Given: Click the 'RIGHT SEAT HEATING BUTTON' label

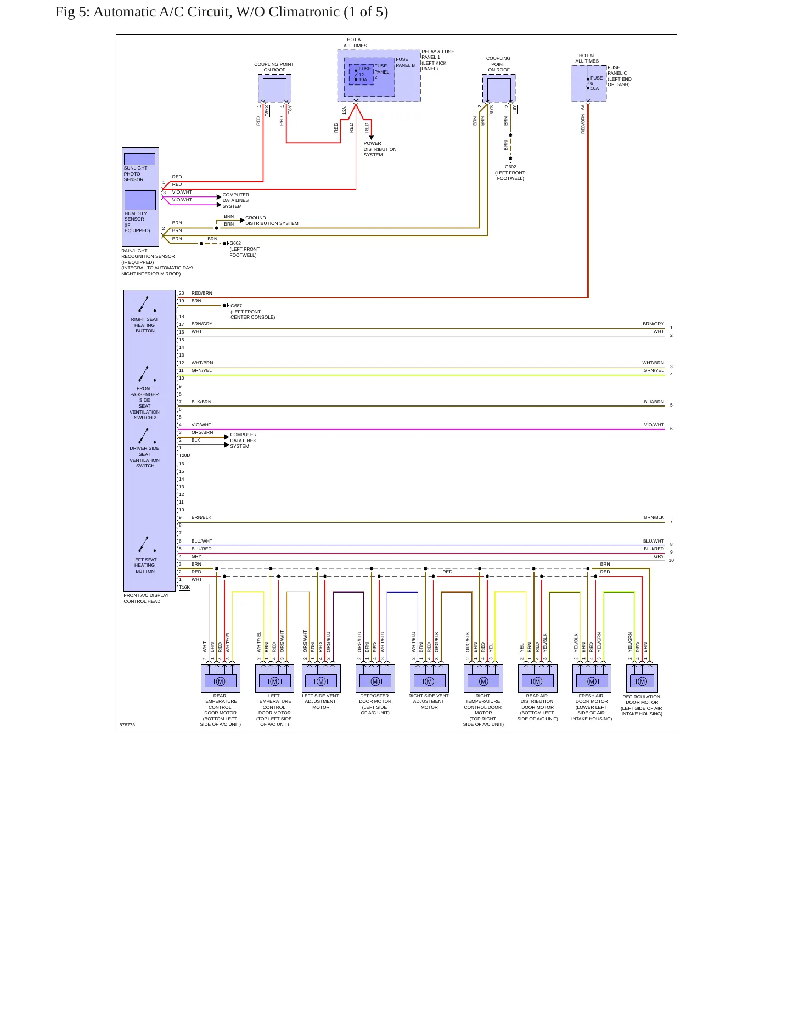Looking at the screenshot, I should tap(145, 325).
